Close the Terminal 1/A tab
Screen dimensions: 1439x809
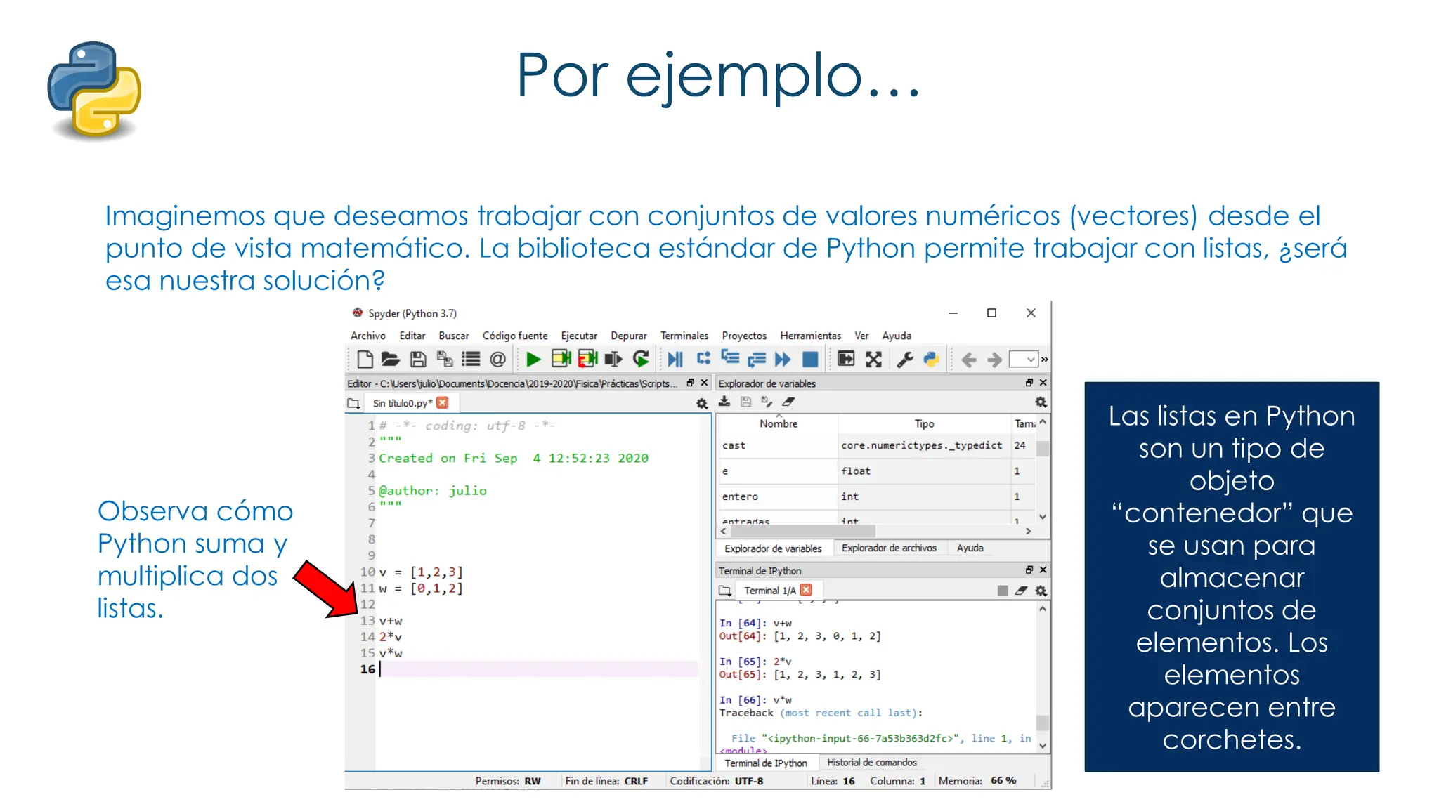(807, 590)
